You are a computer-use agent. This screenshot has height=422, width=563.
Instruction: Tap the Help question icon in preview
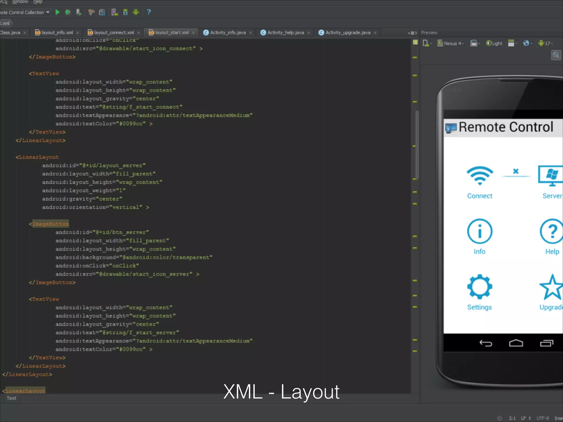click(551, 231)
